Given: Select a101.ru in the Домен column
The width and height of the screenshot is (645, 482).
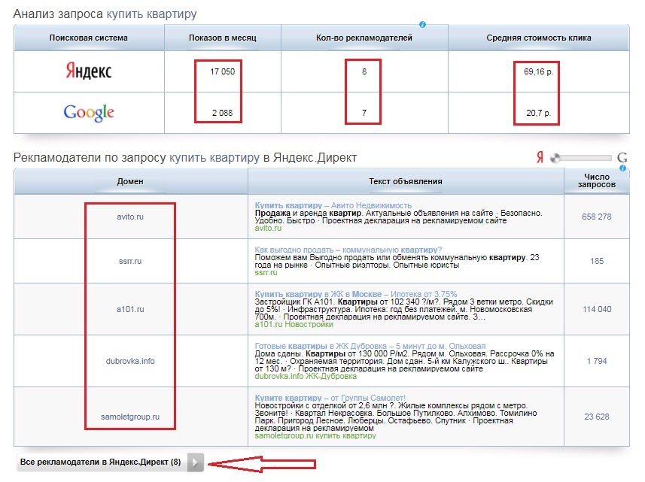Looking at the screenshot, I should [x=130, y=309].
